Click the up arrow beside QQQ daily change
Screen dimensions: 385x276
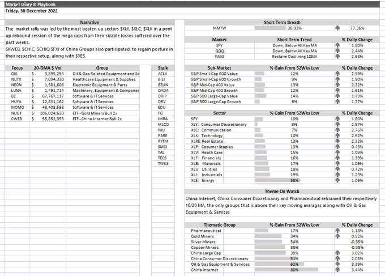pos(337,51)
